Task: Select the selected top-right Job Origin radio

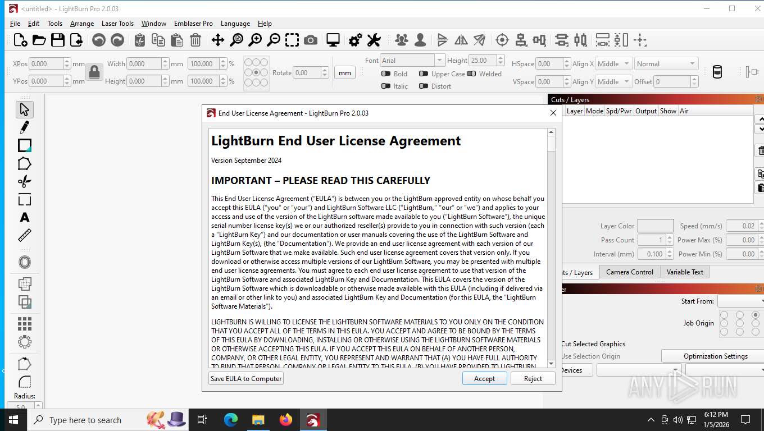Action: coord(756,315)
